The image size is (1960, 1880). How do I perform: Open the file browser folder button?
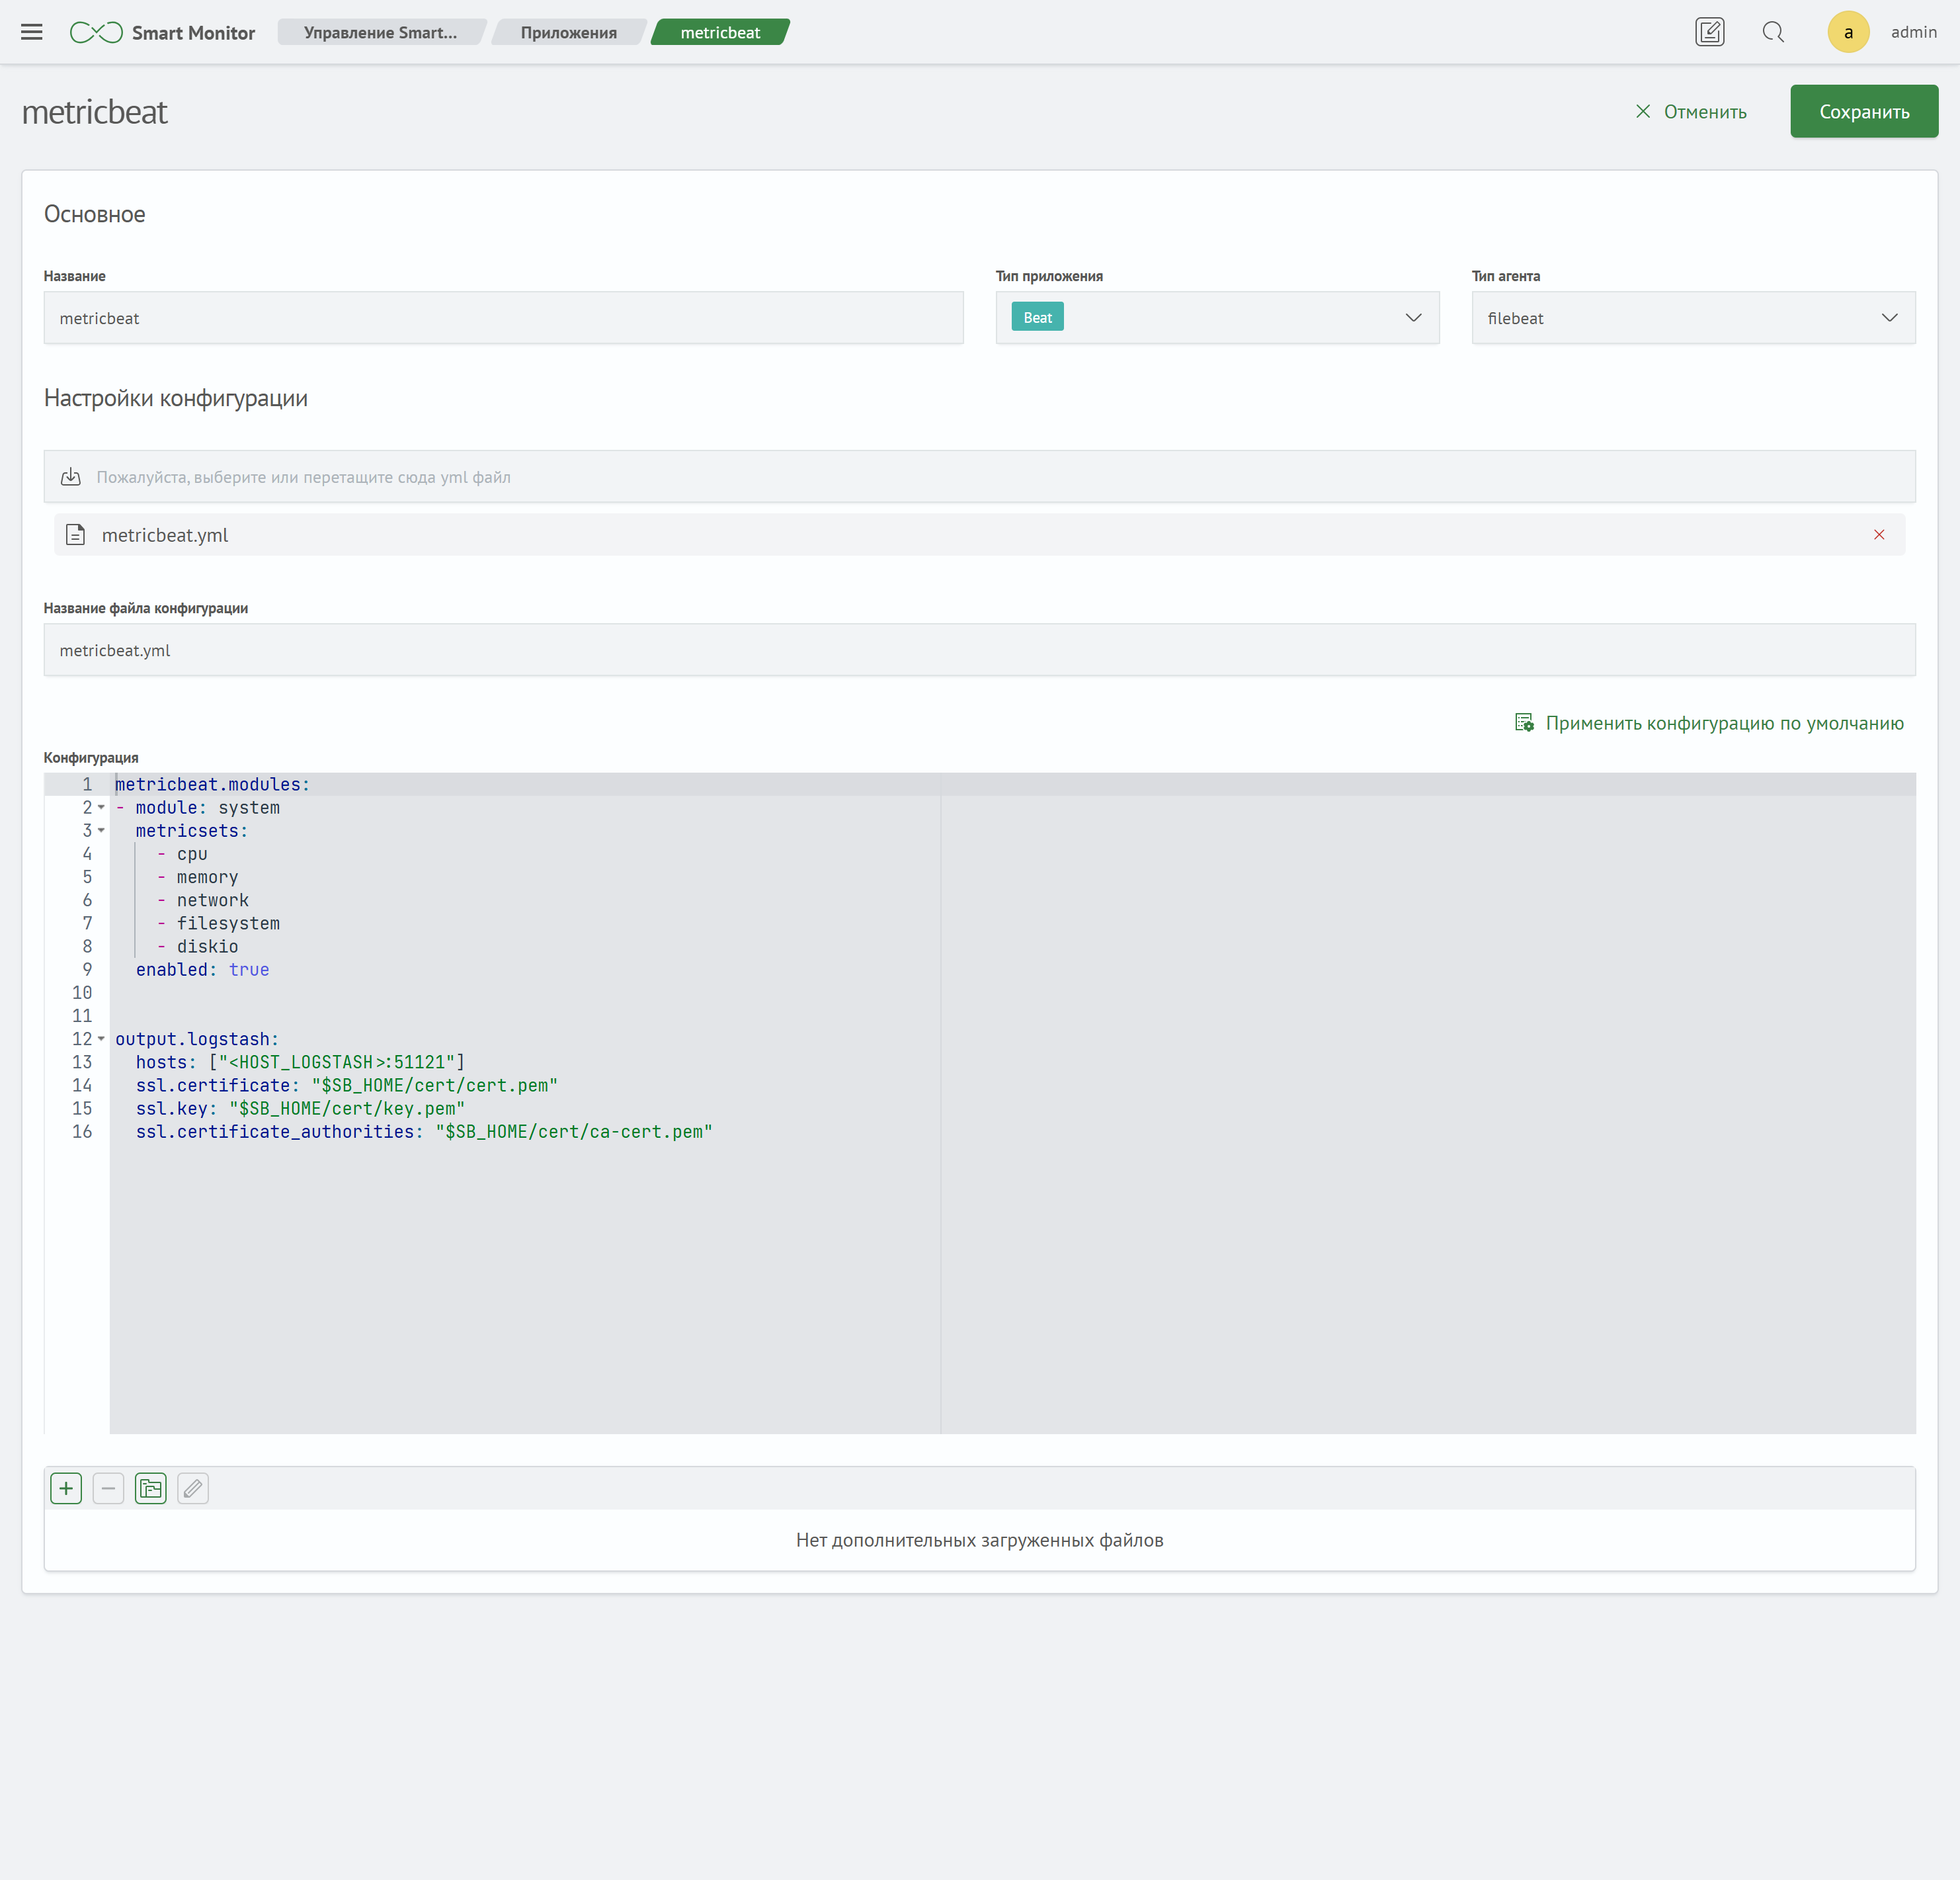tap(151, 1488)
